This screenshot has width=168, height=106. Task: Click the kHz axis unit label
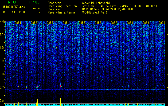click(x=2, y=21)
